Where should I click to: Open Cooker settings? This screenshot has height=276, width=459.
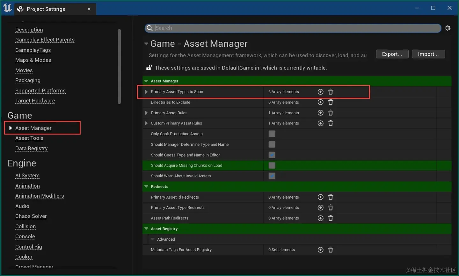click(24, 257)
